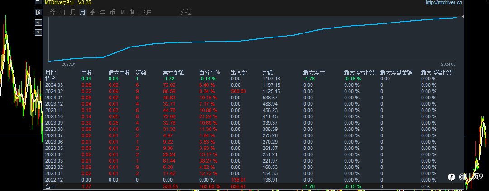Select the 2023.10 month row label
The width and height of the screenshot is (489, 191).
[x=54, y=116]
